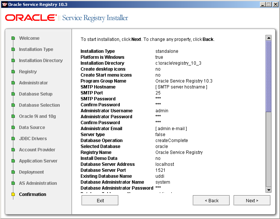Screen dimensions: 280x219
Task: Select the Application Server step label
Action: 38,161
